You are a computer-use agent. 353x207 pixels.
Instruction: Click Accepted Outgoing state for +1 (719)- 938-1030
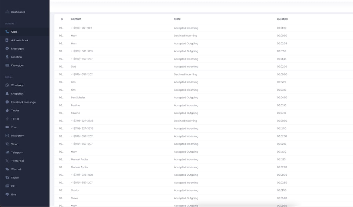tap(186, 175)
